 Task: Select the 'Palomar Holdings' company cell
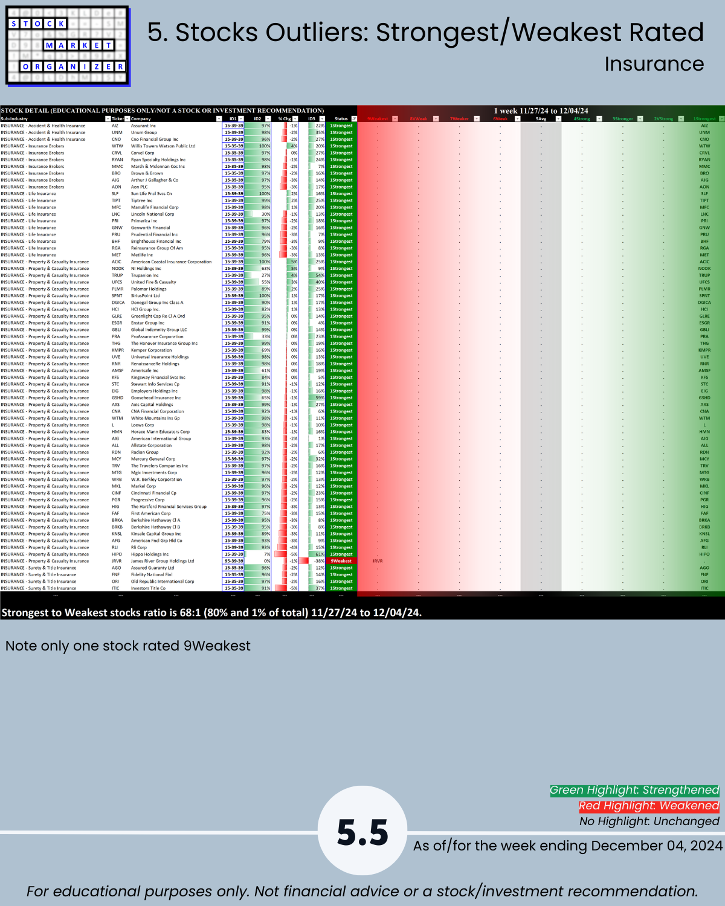(149, 289)
